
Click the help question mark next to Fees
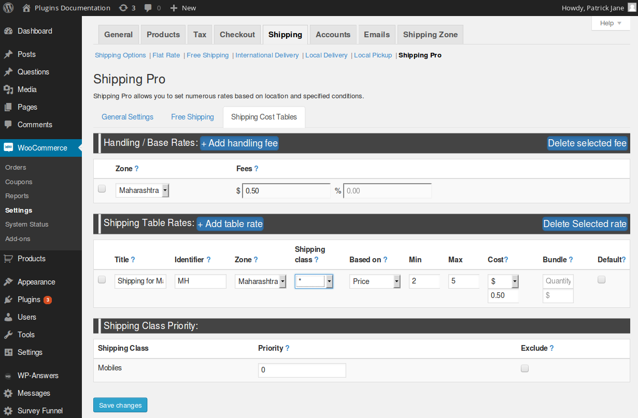(x=256, y=169)
